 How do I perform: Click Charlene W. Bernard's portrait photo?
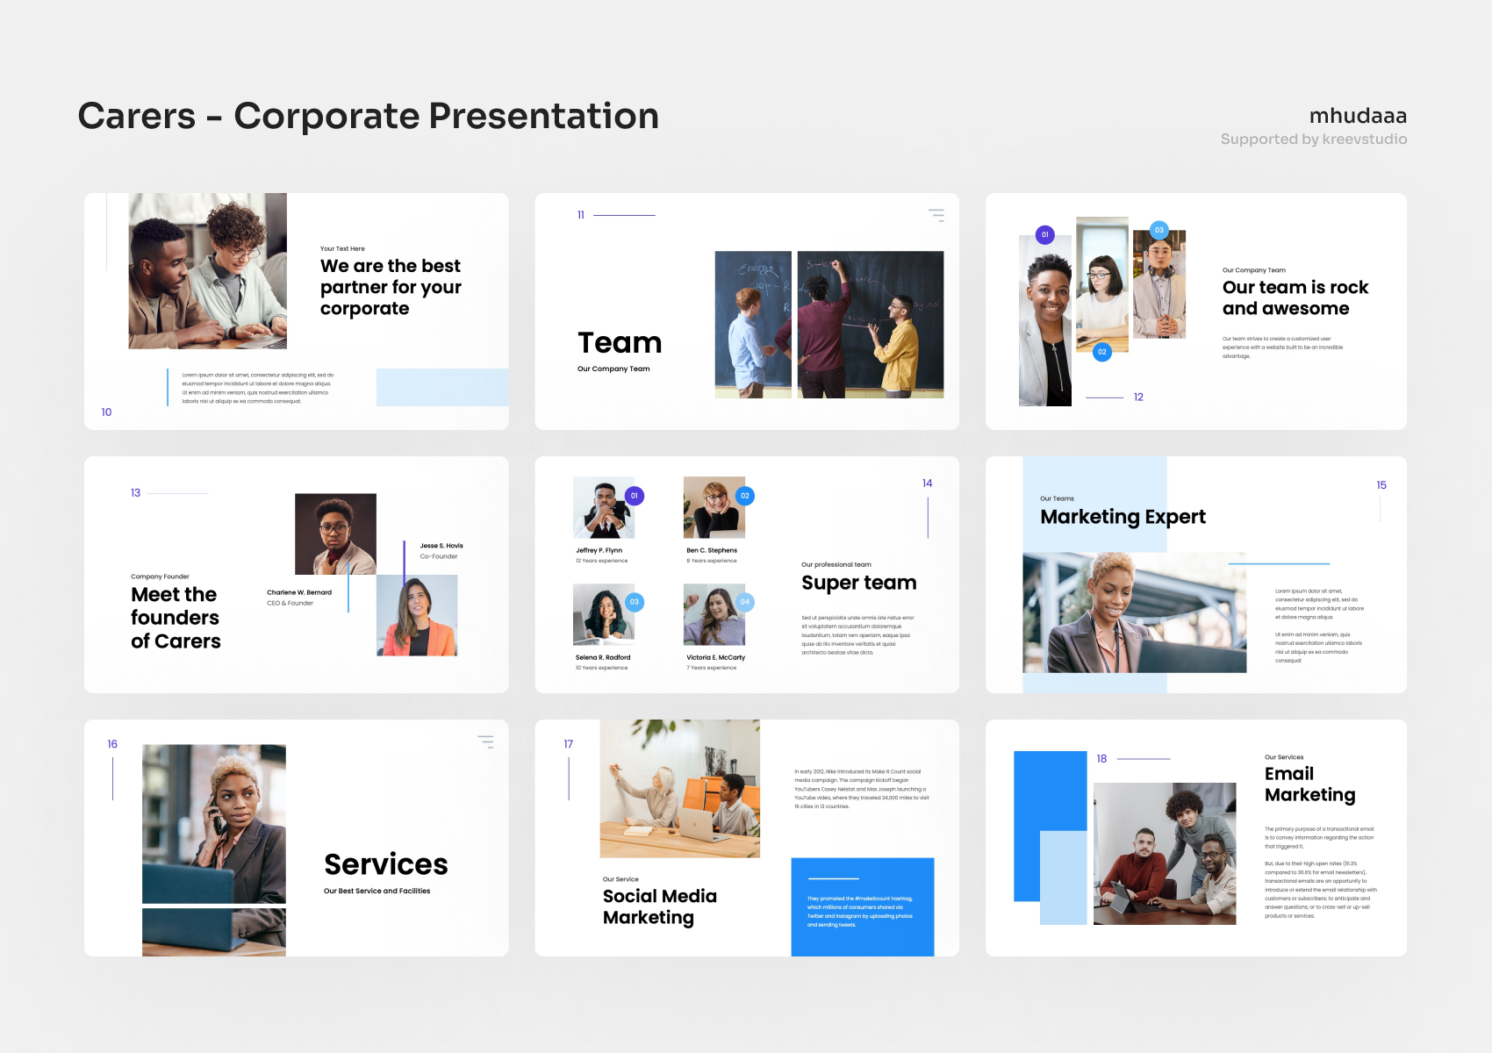pos(334,533)
